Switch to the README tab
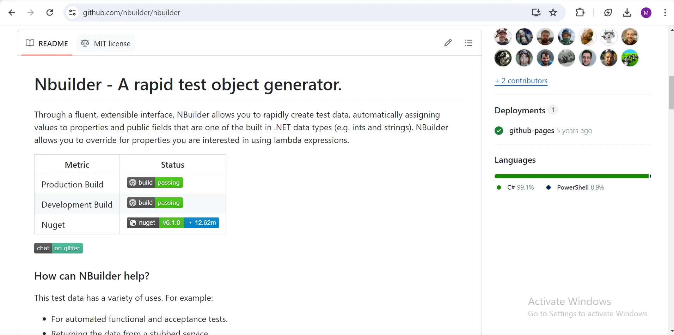The width and height of the screenshot is (674, 335). pos(47,43)
